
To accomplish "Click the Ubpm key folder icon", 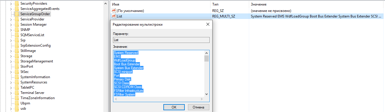I will point(17,103).
